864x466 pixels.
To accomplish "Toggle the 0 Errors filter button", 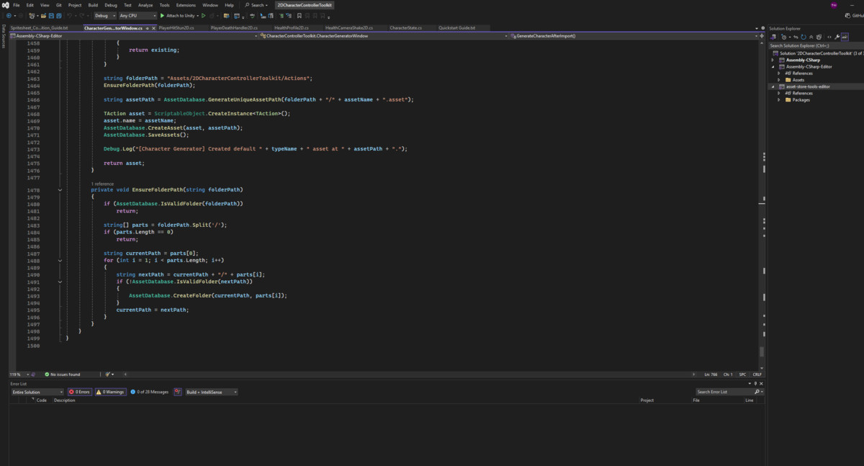I will click(x=79, y=392).
